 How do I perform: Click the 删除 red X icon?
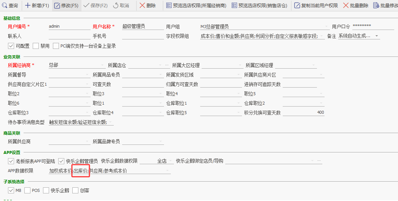coord(142,5)
